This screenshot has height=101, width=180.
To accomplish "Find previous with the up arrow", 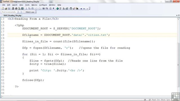I will click(21, 12).
